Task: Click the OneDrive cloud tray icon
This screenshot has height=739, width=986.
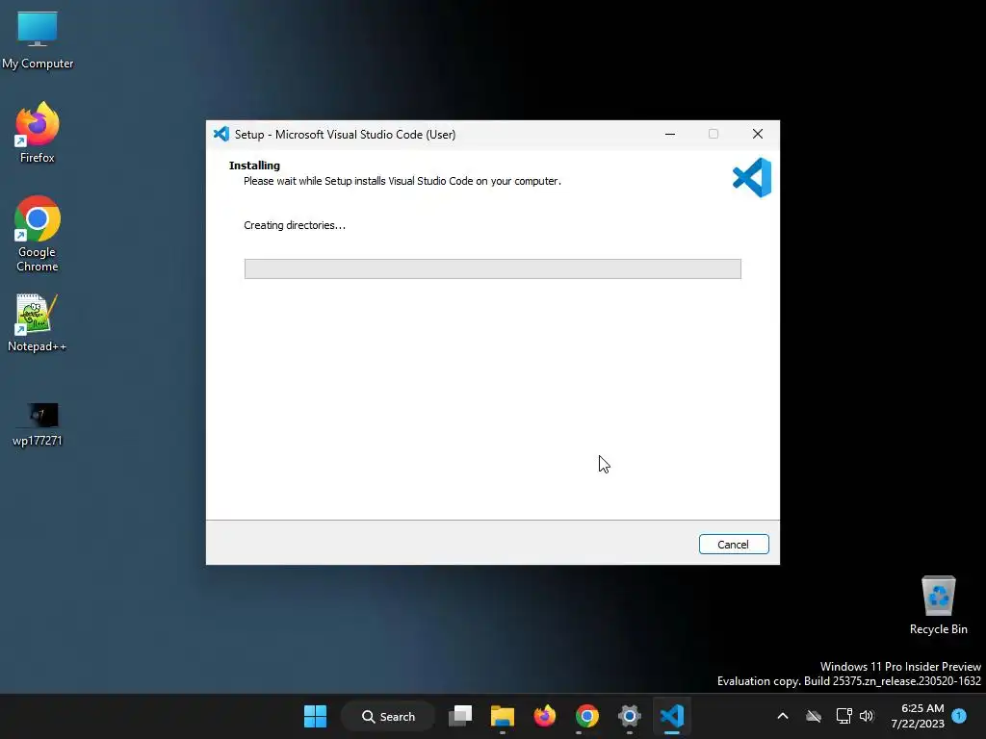Action: pyautogui.click(x=814, y=716)
